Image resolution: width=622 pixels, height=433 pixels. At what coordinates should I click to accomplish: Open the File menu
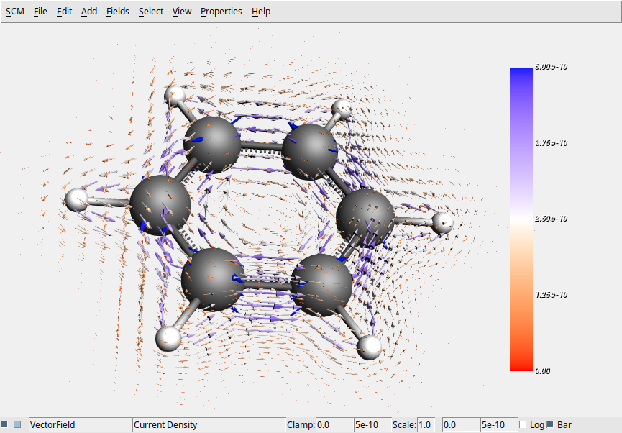[x=40, y=11]
